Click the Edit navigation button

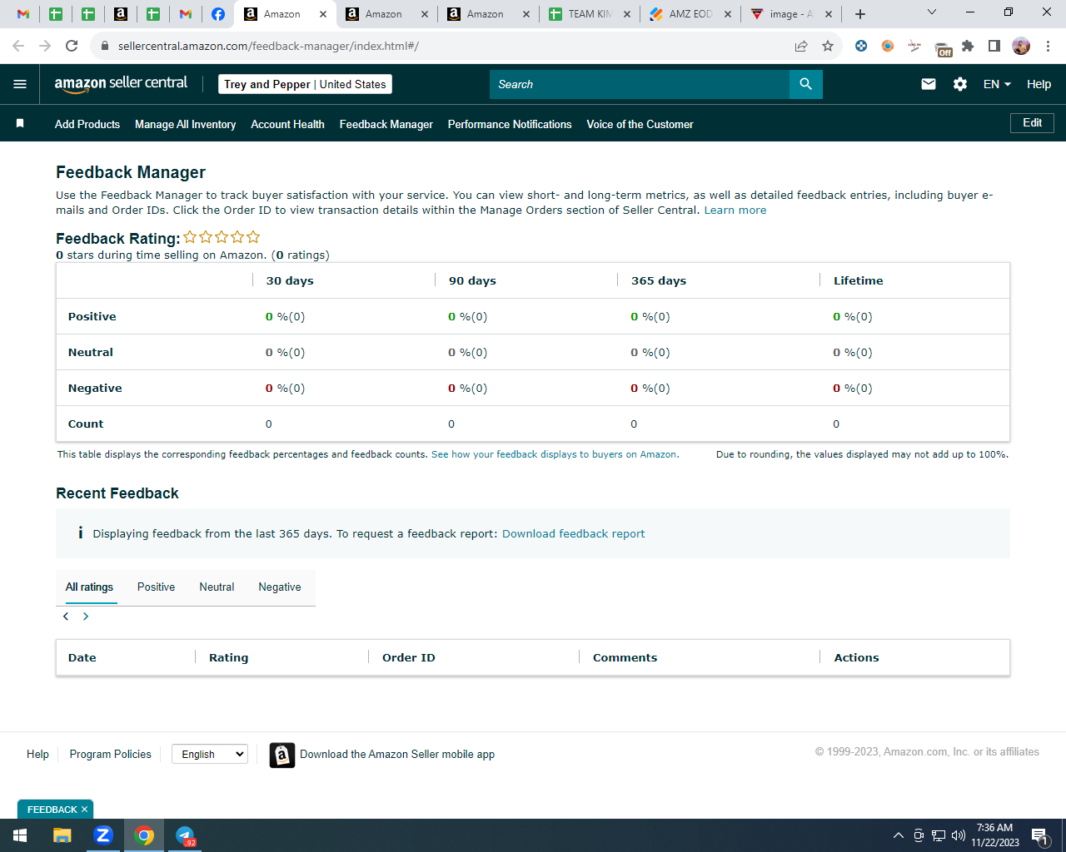coord(1032,123)
